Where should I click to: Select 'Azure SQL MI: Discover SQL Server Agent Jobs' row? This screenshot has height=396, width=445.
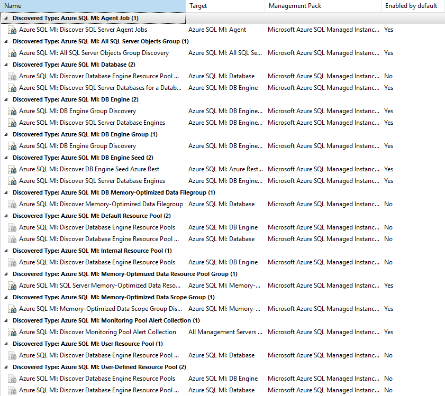click(83, 30)
